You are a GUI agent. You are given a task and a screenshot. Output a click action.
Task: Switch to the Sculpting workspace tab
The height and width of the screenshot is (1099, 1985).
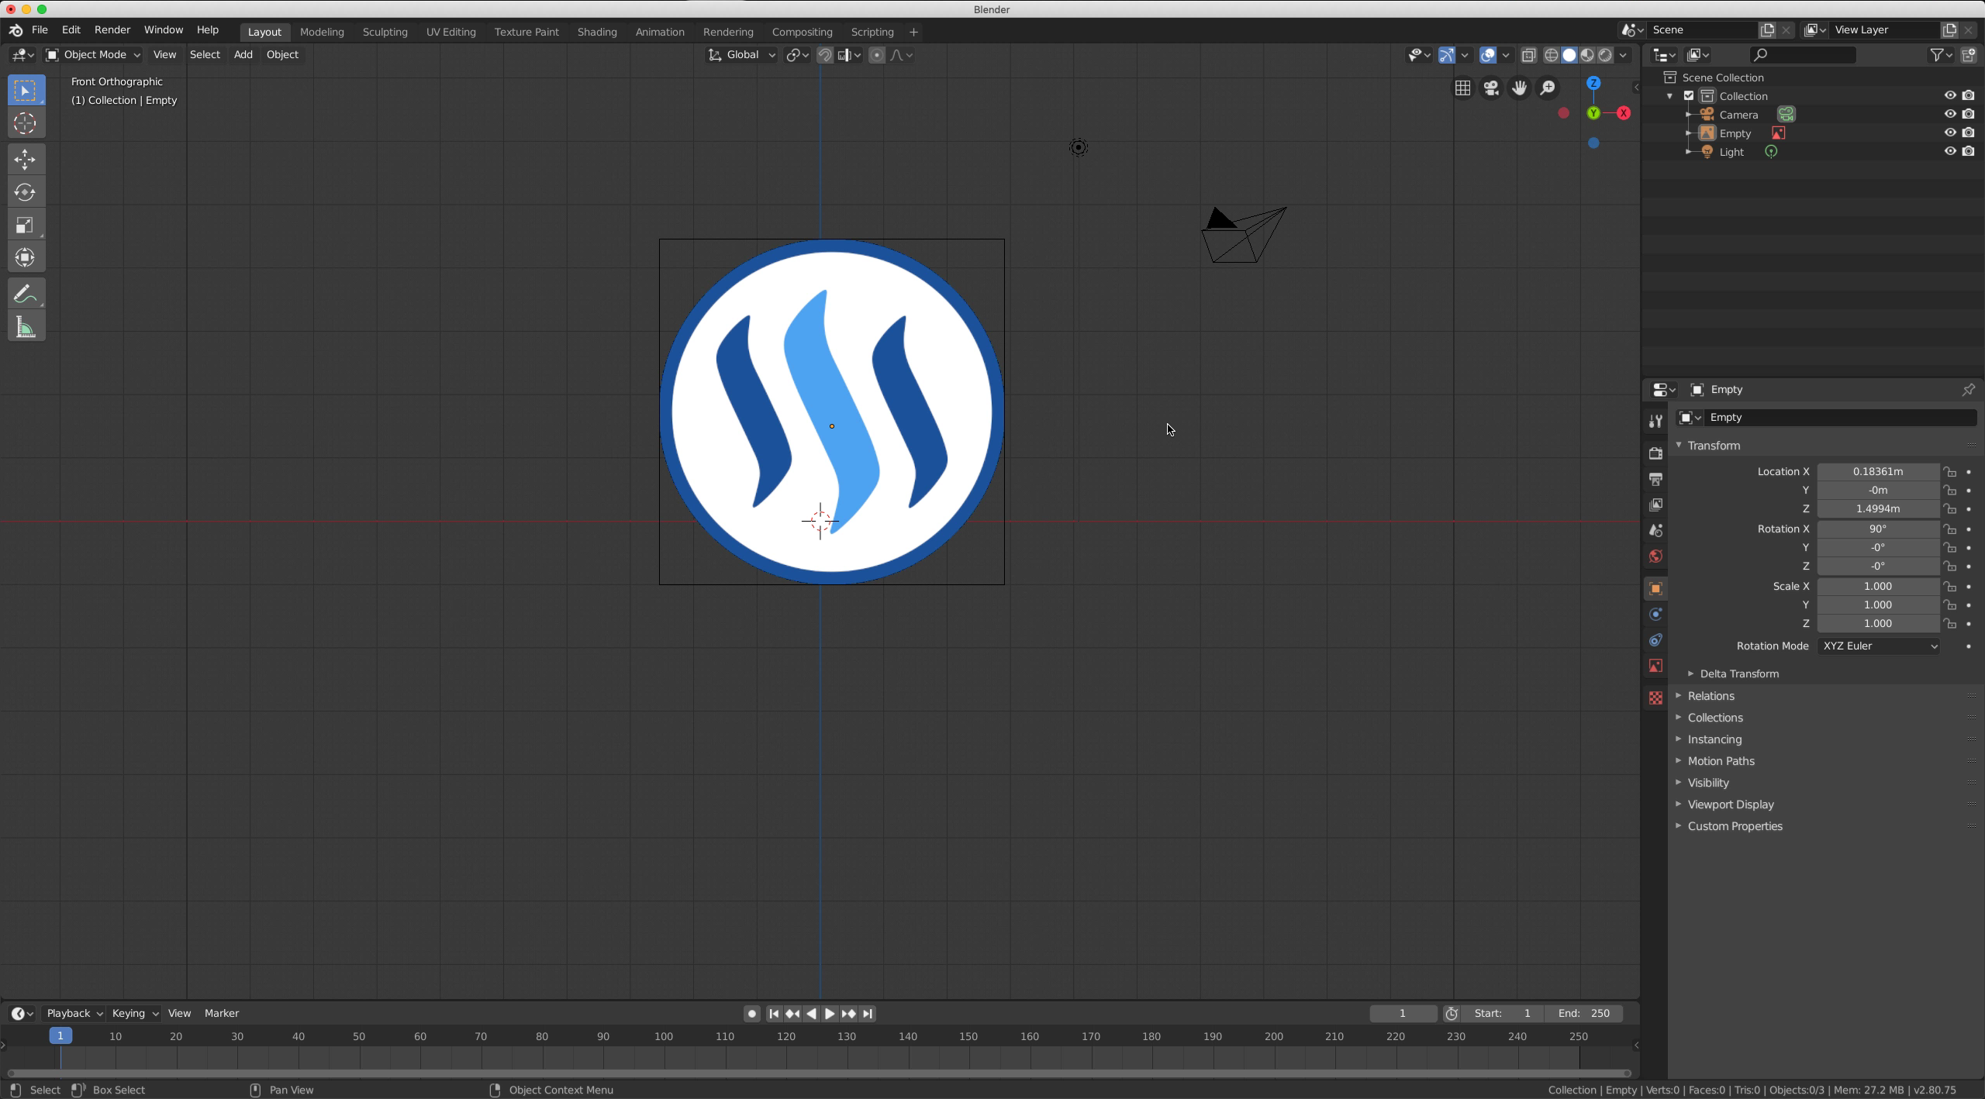click(385, 32)
